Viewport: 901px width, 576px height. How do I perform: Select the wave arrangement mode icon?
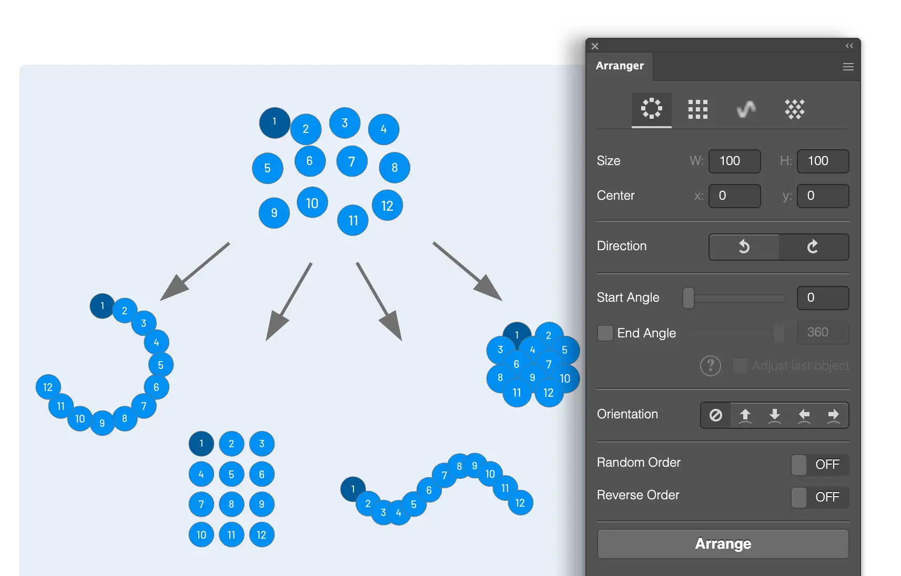click(x=746, y=109)
